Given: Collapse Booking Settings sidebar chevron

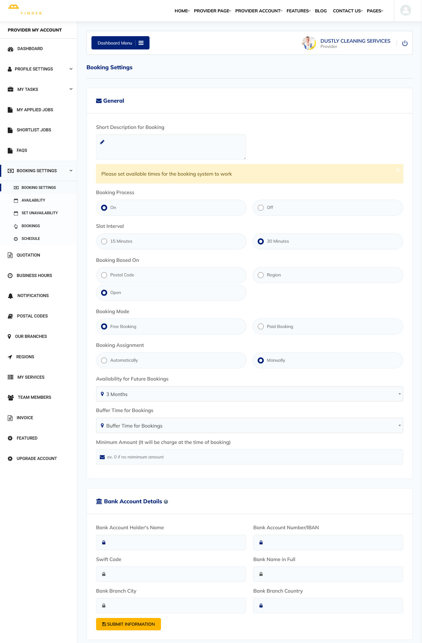Looking at the screenshot, I should click(x=71, y=171).
